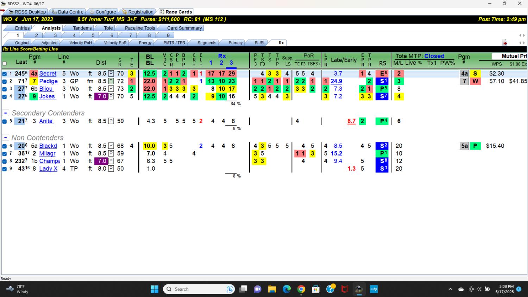Uncheck the checkbox for row 6 Blackd
The width and height of the screenshot is (528, 297).
[5, 146]
